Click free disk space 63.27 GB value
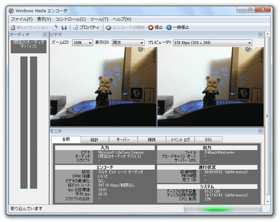 (212, 191)
